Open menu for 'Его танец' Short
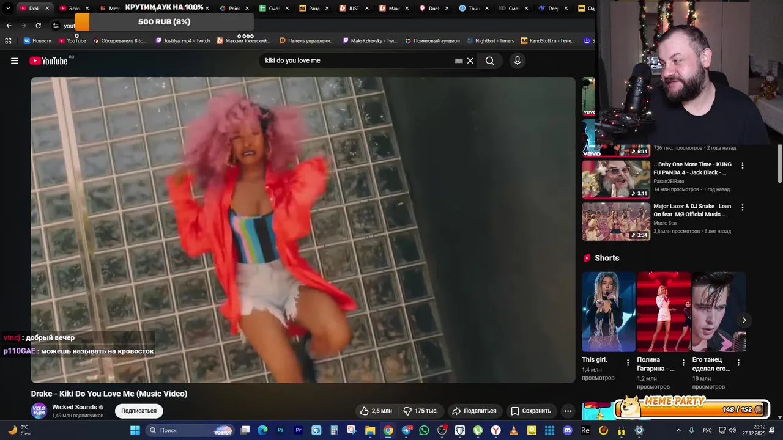This screenshot has width=783, height=440. click(738, 362)
